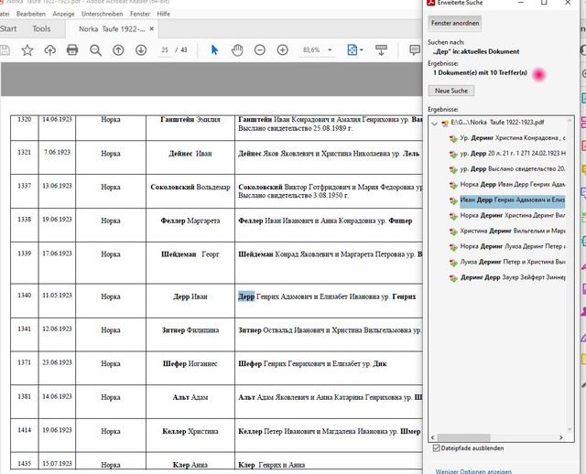Image resolution: width=586 pixels, height=474 pixels.
Task: Click the results horizontal scrollbar thumb
Action: [x=463, y=437]
